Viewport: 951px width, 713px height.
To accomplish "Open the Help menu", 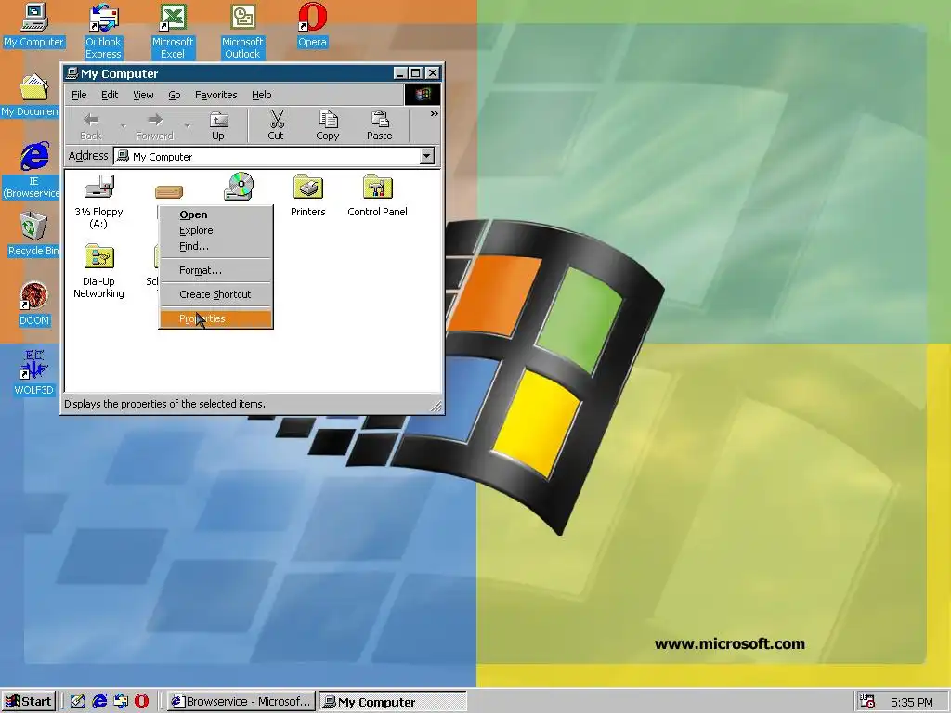I will coord(261,95).
